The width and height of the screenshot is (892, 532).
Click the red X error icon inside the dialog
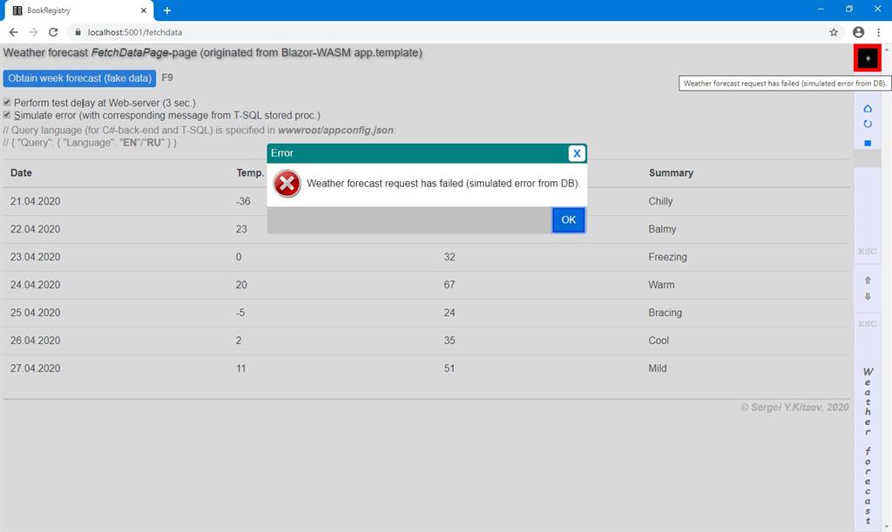tap(287, 184)
